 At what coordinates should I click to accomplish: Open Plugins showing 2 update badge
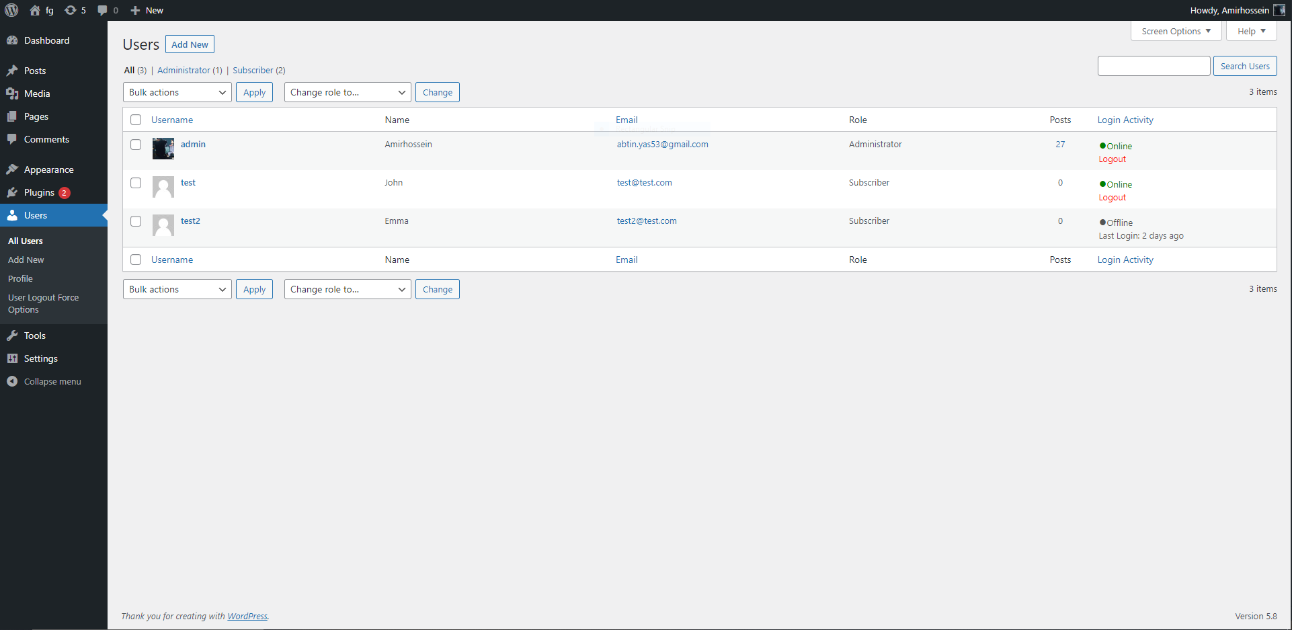38,192
